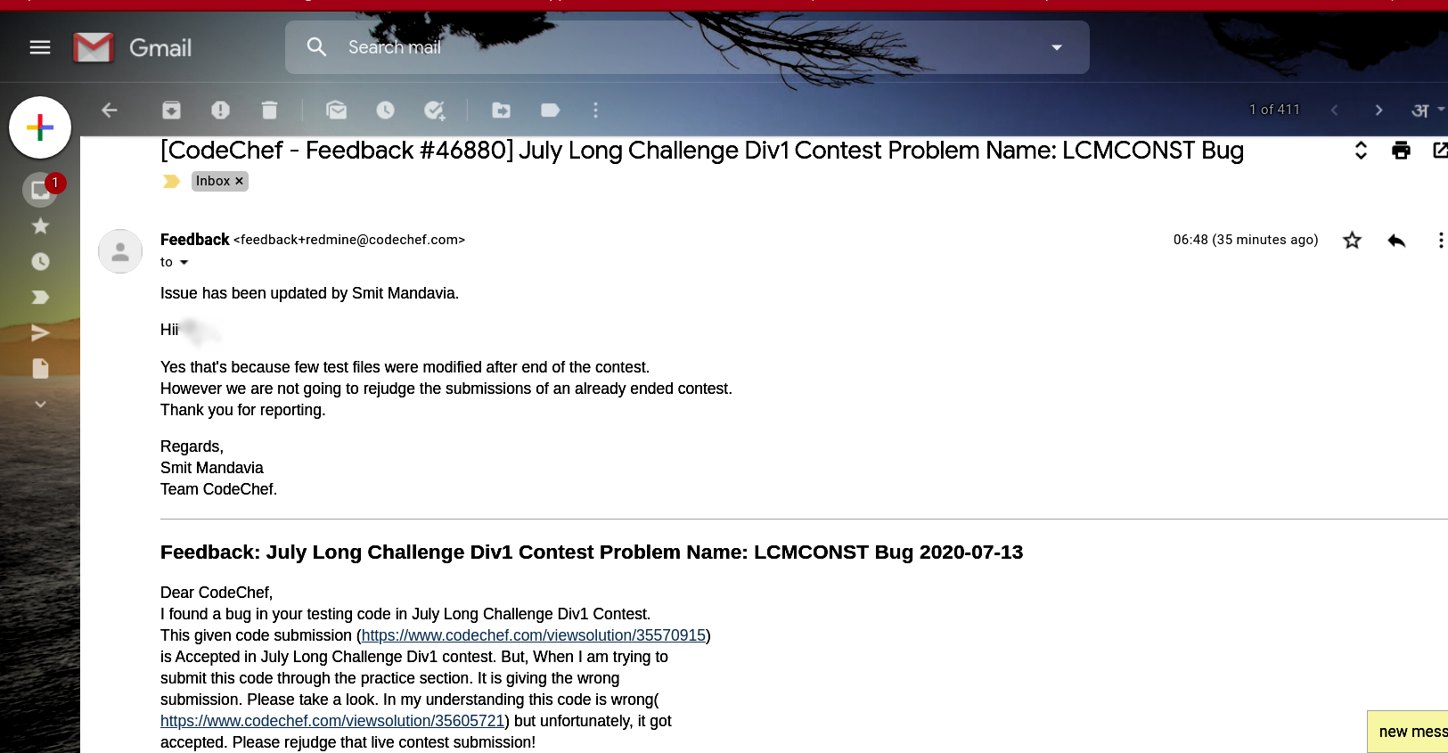
Task: Click the Feedback sender name
Action: click(195, 240)
